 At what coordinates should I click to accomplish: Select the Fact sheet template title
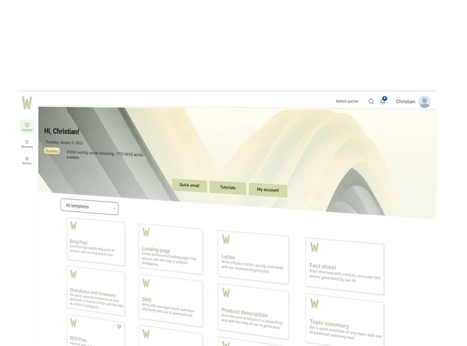pyautogui.click(x=323, y=266)
